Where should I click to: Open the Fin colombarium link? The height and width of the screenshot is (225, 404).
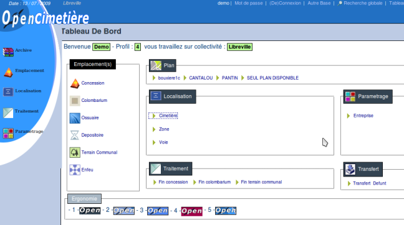pyautogui.click(x=214, y=182)
